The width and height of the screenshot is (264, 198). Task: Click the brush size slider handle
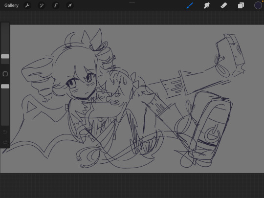click(5, 56)
